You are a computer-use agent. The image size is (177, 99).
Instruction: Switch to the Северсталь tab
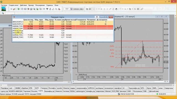coord(169,88)
